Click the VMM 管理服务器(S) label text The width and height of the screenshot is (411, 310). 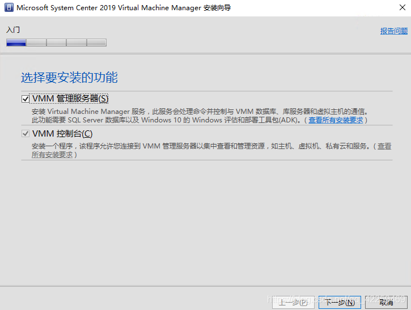(x=70, y=99)
